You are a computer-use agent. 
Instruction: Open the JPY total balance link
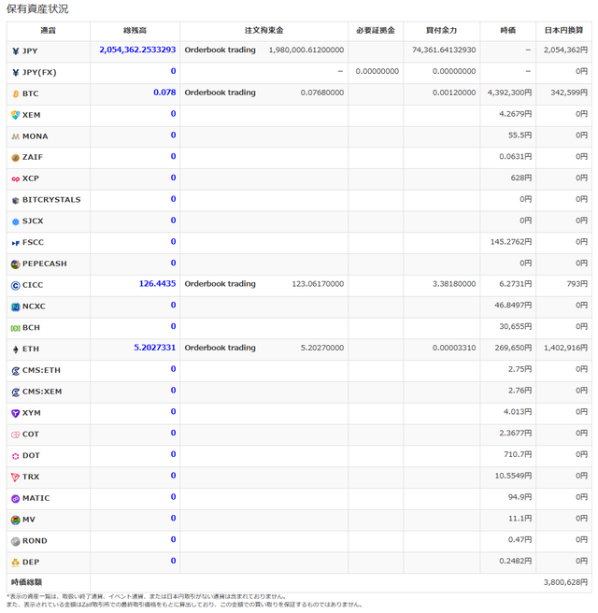pyautogui.click(x=137, y=50)
